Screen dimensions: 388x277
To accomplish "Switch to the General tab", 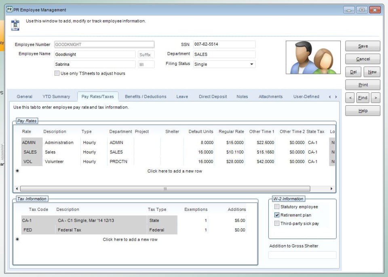I will pyautogui.click(x=25, y=96).
